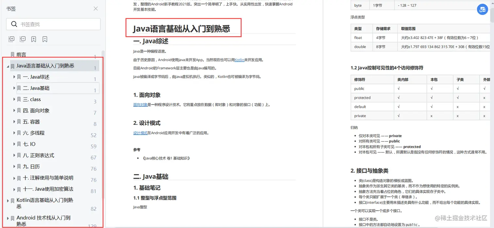This screenshot has width=494, height=228.
Task: Expand the Kotlin语言基础从入门到熟悉 section
Action: (8, 200)
